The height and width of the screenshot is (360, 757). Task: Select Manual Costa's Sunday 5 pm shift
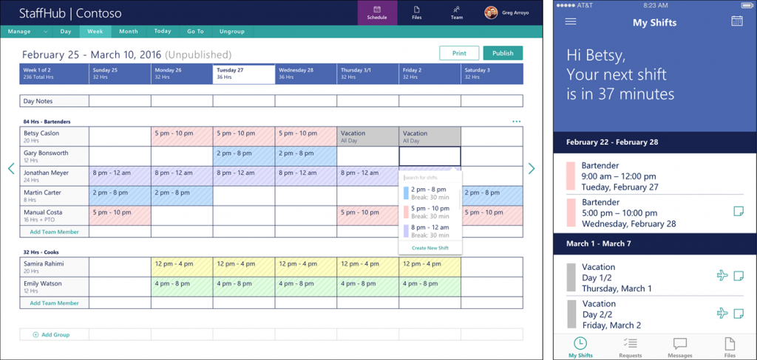[x=120, y=215]
